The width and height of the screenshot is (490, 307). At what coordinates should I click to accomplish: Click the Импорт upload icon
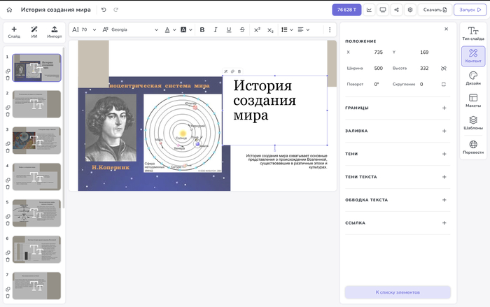(x=55, y=32)
